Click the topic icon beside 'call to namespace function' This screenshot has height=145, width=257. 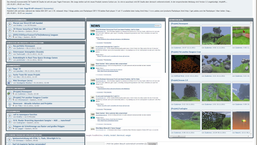pos(9,116)
